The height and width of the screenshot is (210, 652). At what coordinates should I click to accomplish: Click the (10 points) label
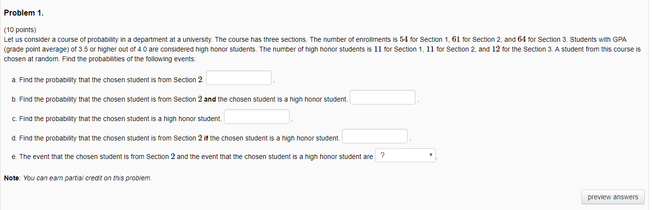click(x=20, y=30)
